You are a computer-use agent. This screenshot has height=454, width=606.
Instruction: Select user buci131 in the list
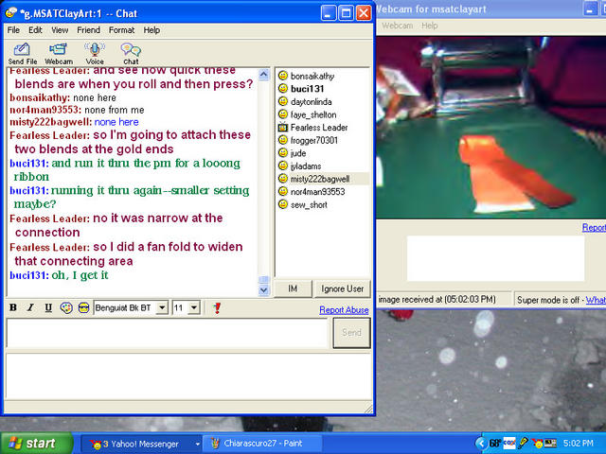(x=307, y=89)
